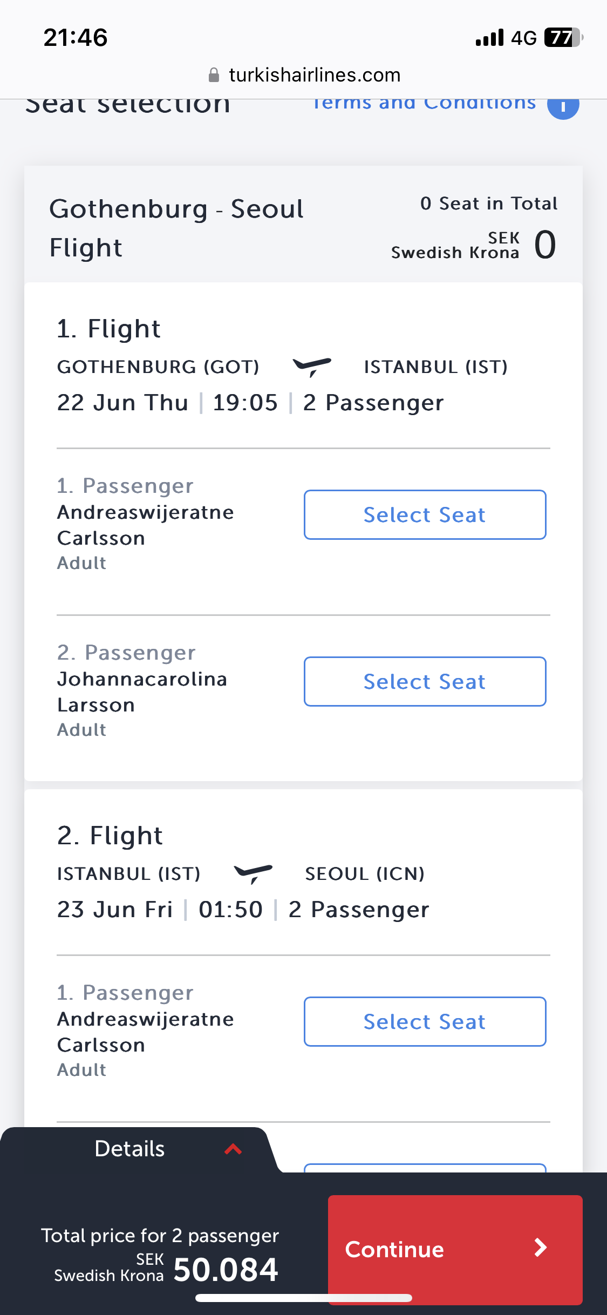Tap the battery indicator in status bar
Viewport: 607px width, 1315px height.
[563, 38]
